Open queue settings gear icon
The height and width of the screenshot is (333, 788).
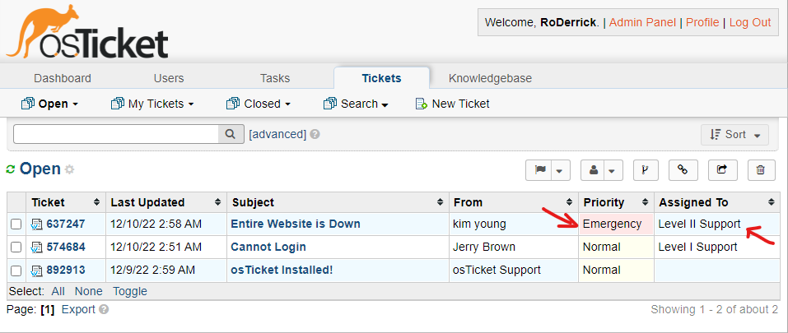(69, 169)
